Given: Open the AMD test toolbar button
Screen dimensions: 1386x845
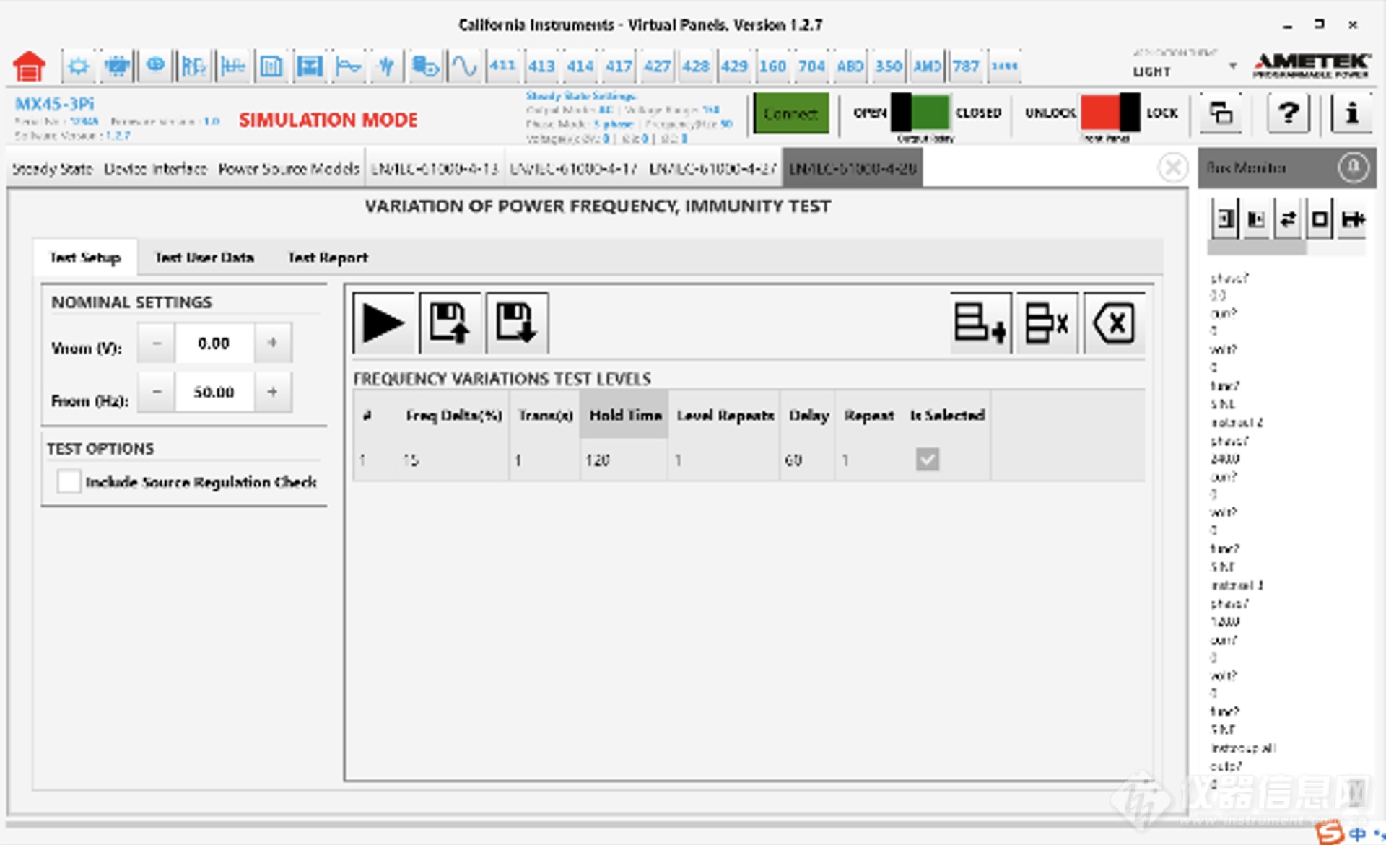Looking at the screenshot, I should point(927,66).
